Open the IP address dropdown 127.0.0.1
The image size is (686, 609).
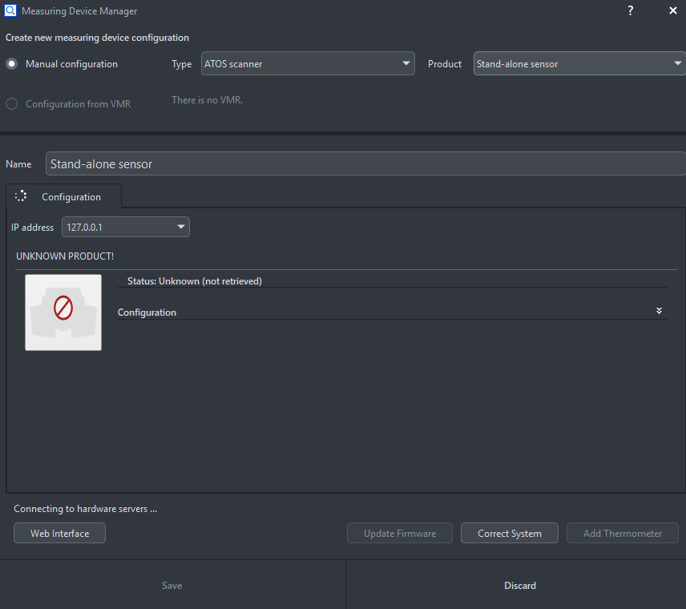(126, 227)
